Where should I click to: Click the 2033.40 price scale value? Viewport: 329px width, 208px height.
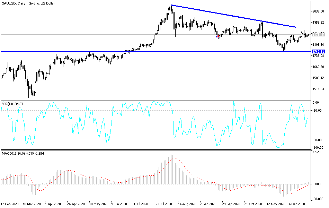(x=318, y=11)
